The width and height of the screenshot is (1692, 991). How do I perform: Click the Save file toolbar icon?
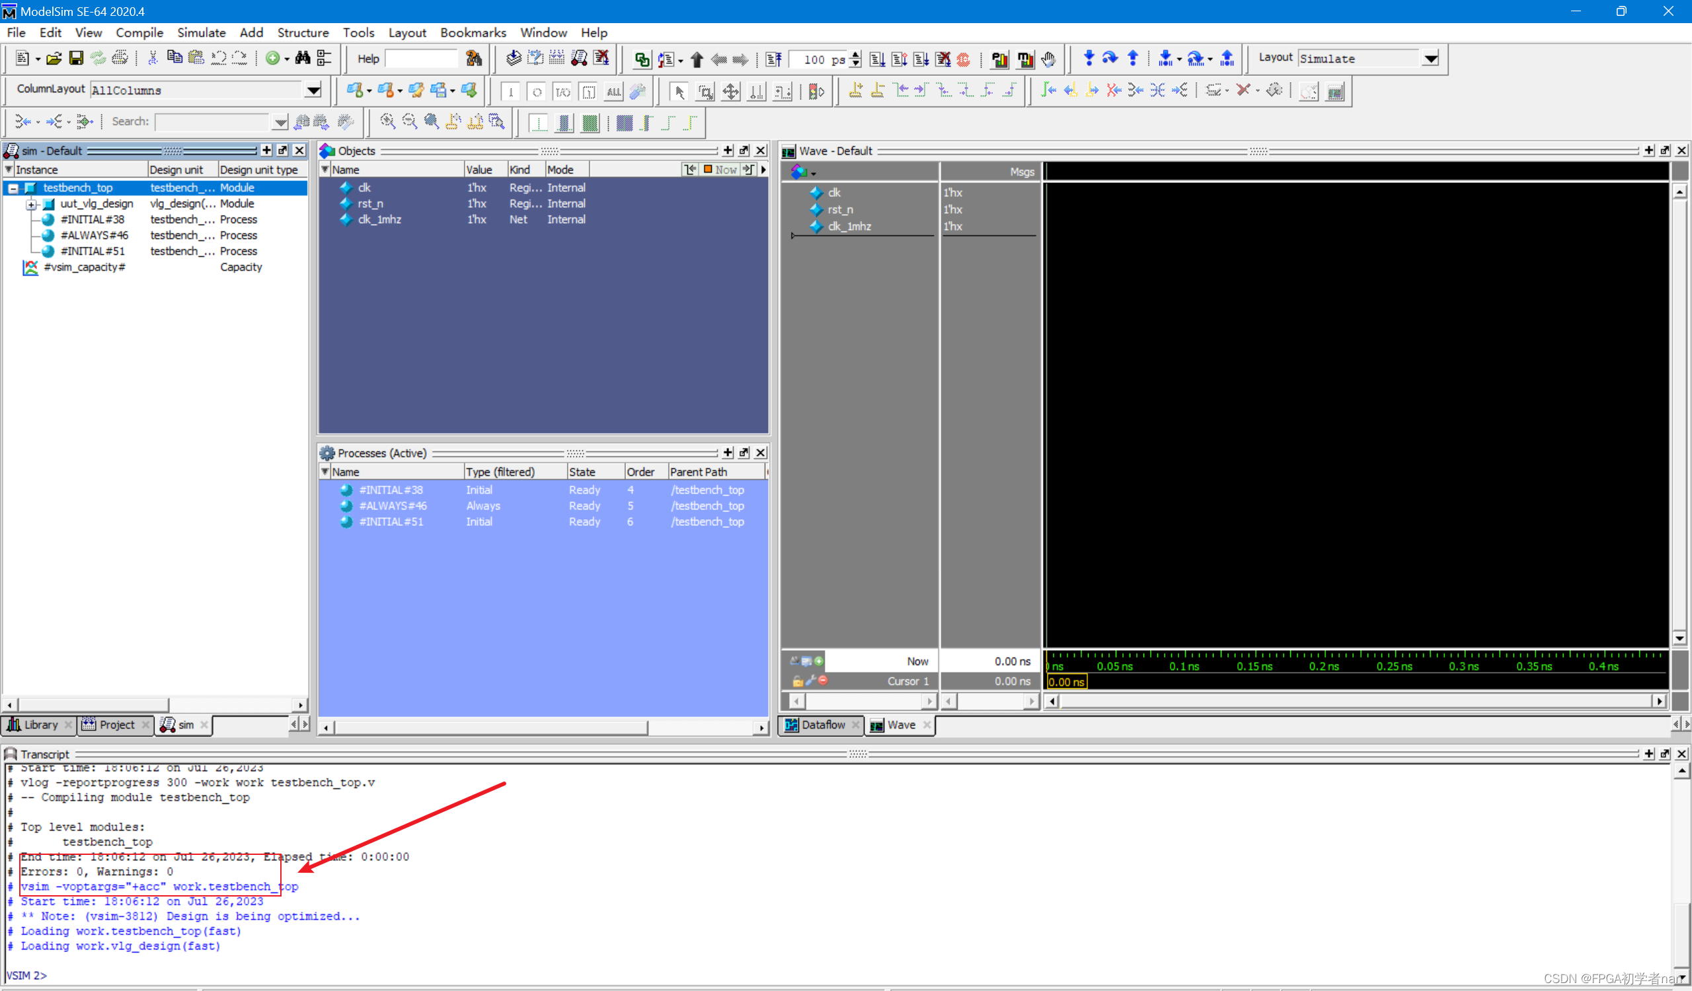pyautogui.click(x=76, y=58)
